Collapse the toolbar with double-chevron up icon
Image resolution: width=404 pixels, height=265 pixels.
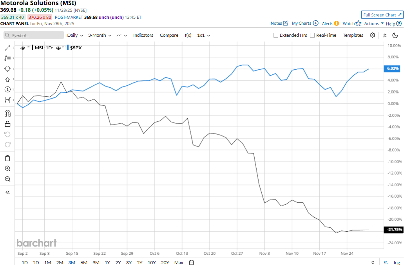(385, 36)
